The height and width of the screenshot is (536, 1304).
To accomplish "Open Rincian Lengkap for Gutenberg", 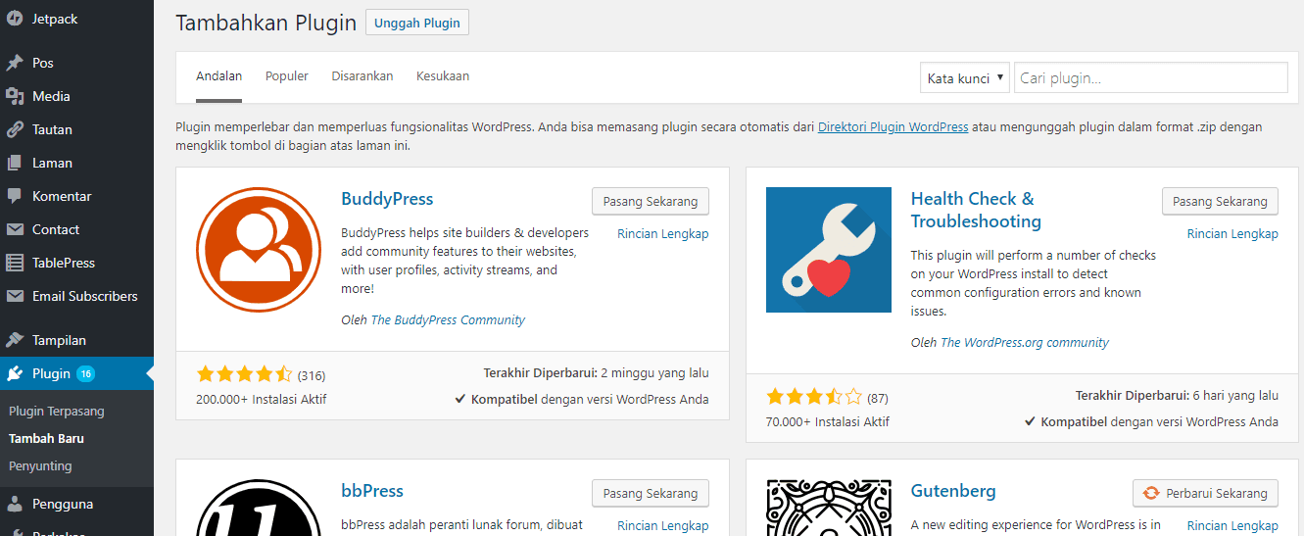I will coord(1232,525).
